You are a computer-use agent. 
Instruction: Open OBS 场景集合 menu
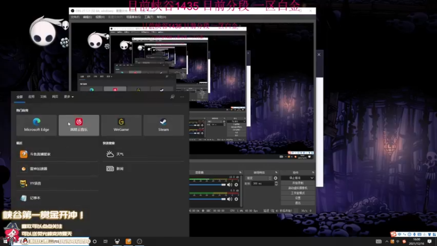click(133, 17)
